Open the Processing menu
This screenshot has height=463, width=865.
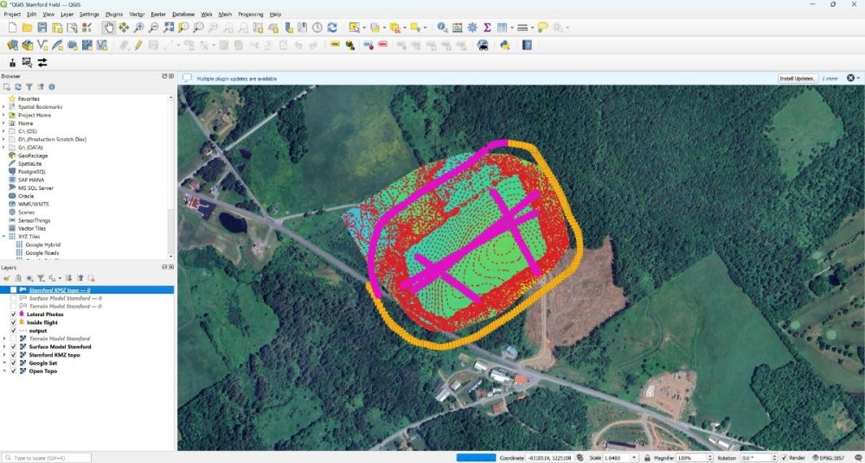coord(250,15)
